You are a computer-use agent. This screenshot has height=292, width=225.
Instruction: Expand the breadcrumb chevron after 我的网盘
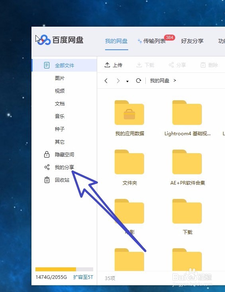click(175, 80)
